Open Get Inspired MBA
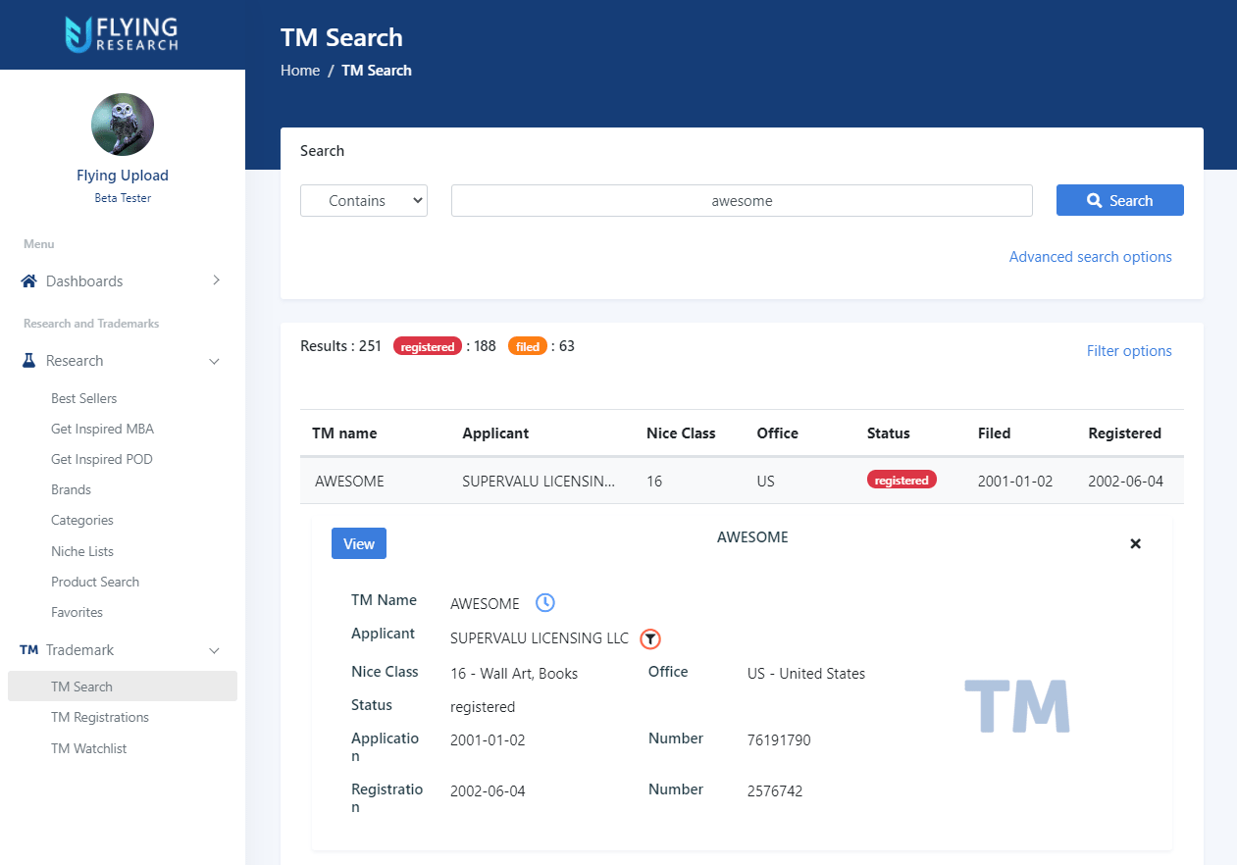The width and height of the screenshot is (1237, 865). [103, 429]
